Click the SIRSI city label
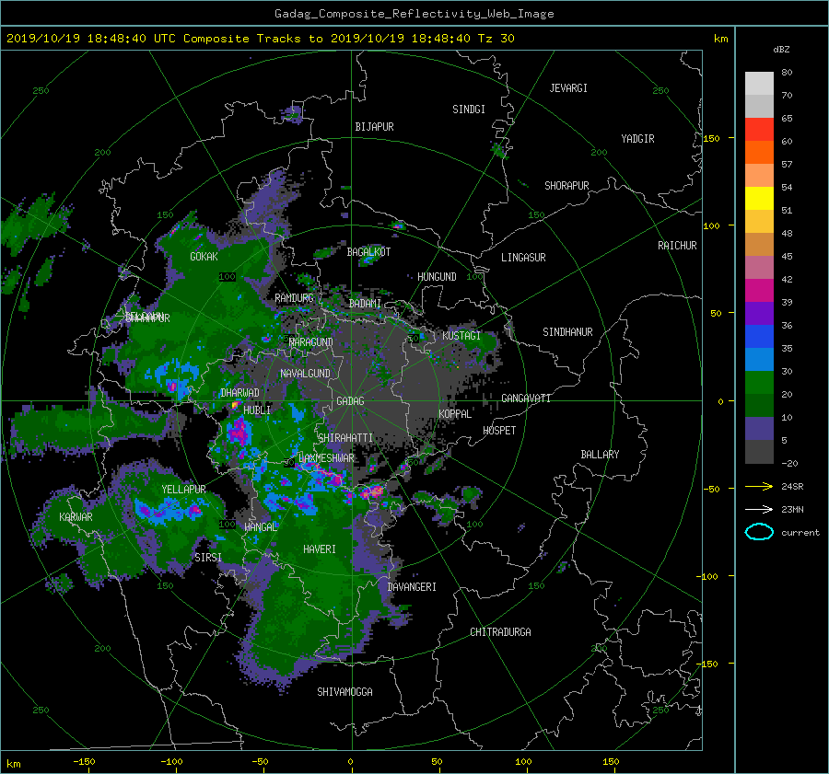Screen dimensions: 829x774 (208, 558)
